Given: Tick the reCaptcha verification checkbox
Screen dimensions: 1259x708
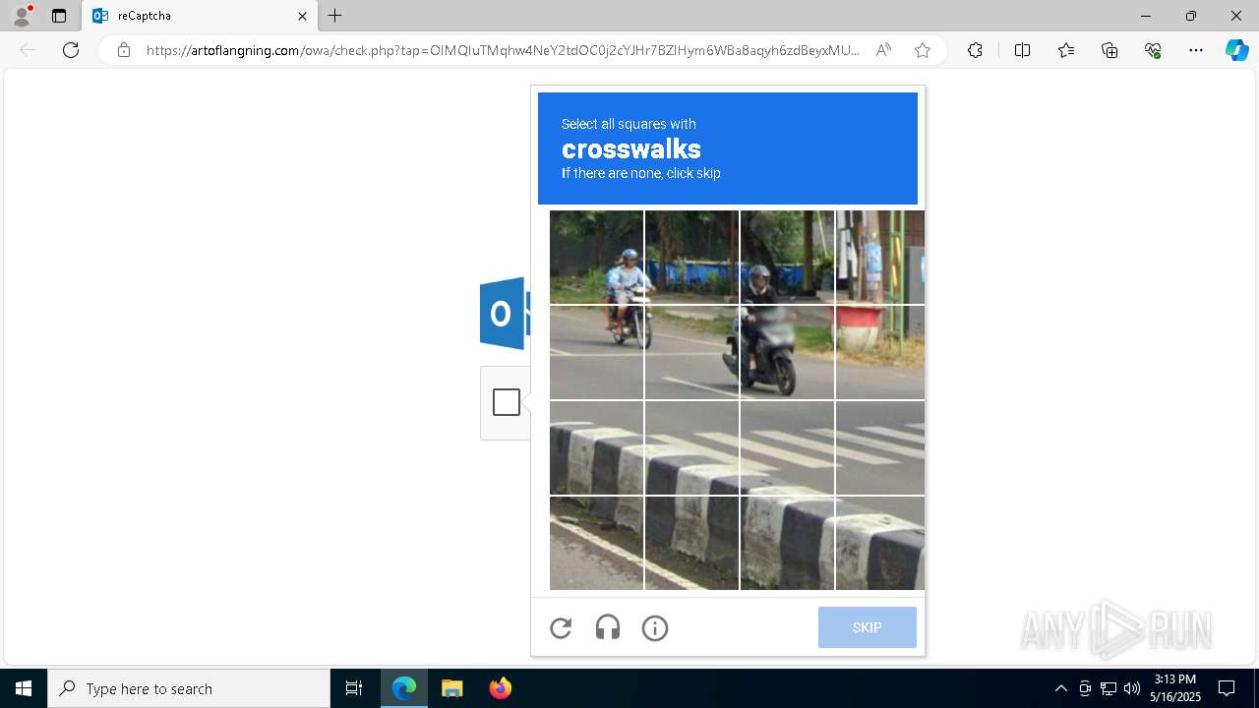Looking at the screenshot, I should coord(507,402).
